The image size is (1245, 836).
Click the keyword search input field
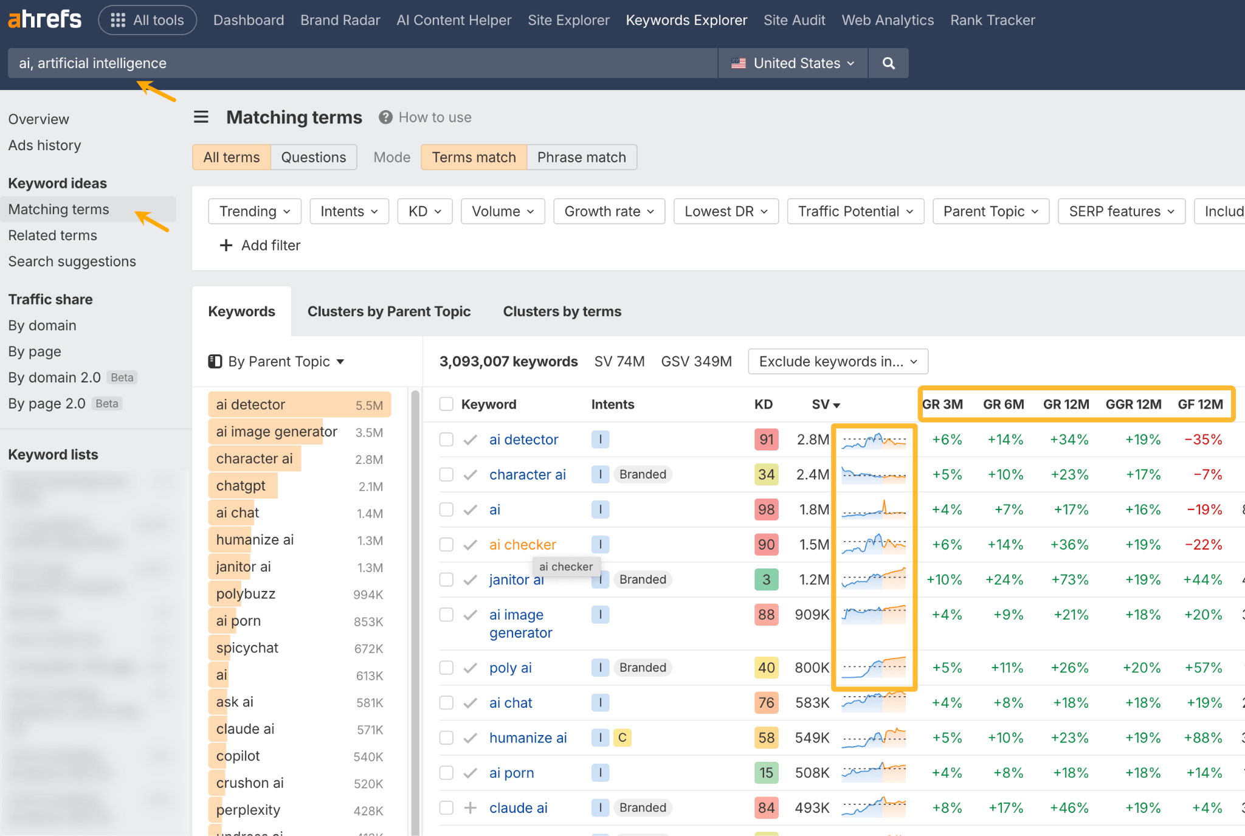pos(365,63)
